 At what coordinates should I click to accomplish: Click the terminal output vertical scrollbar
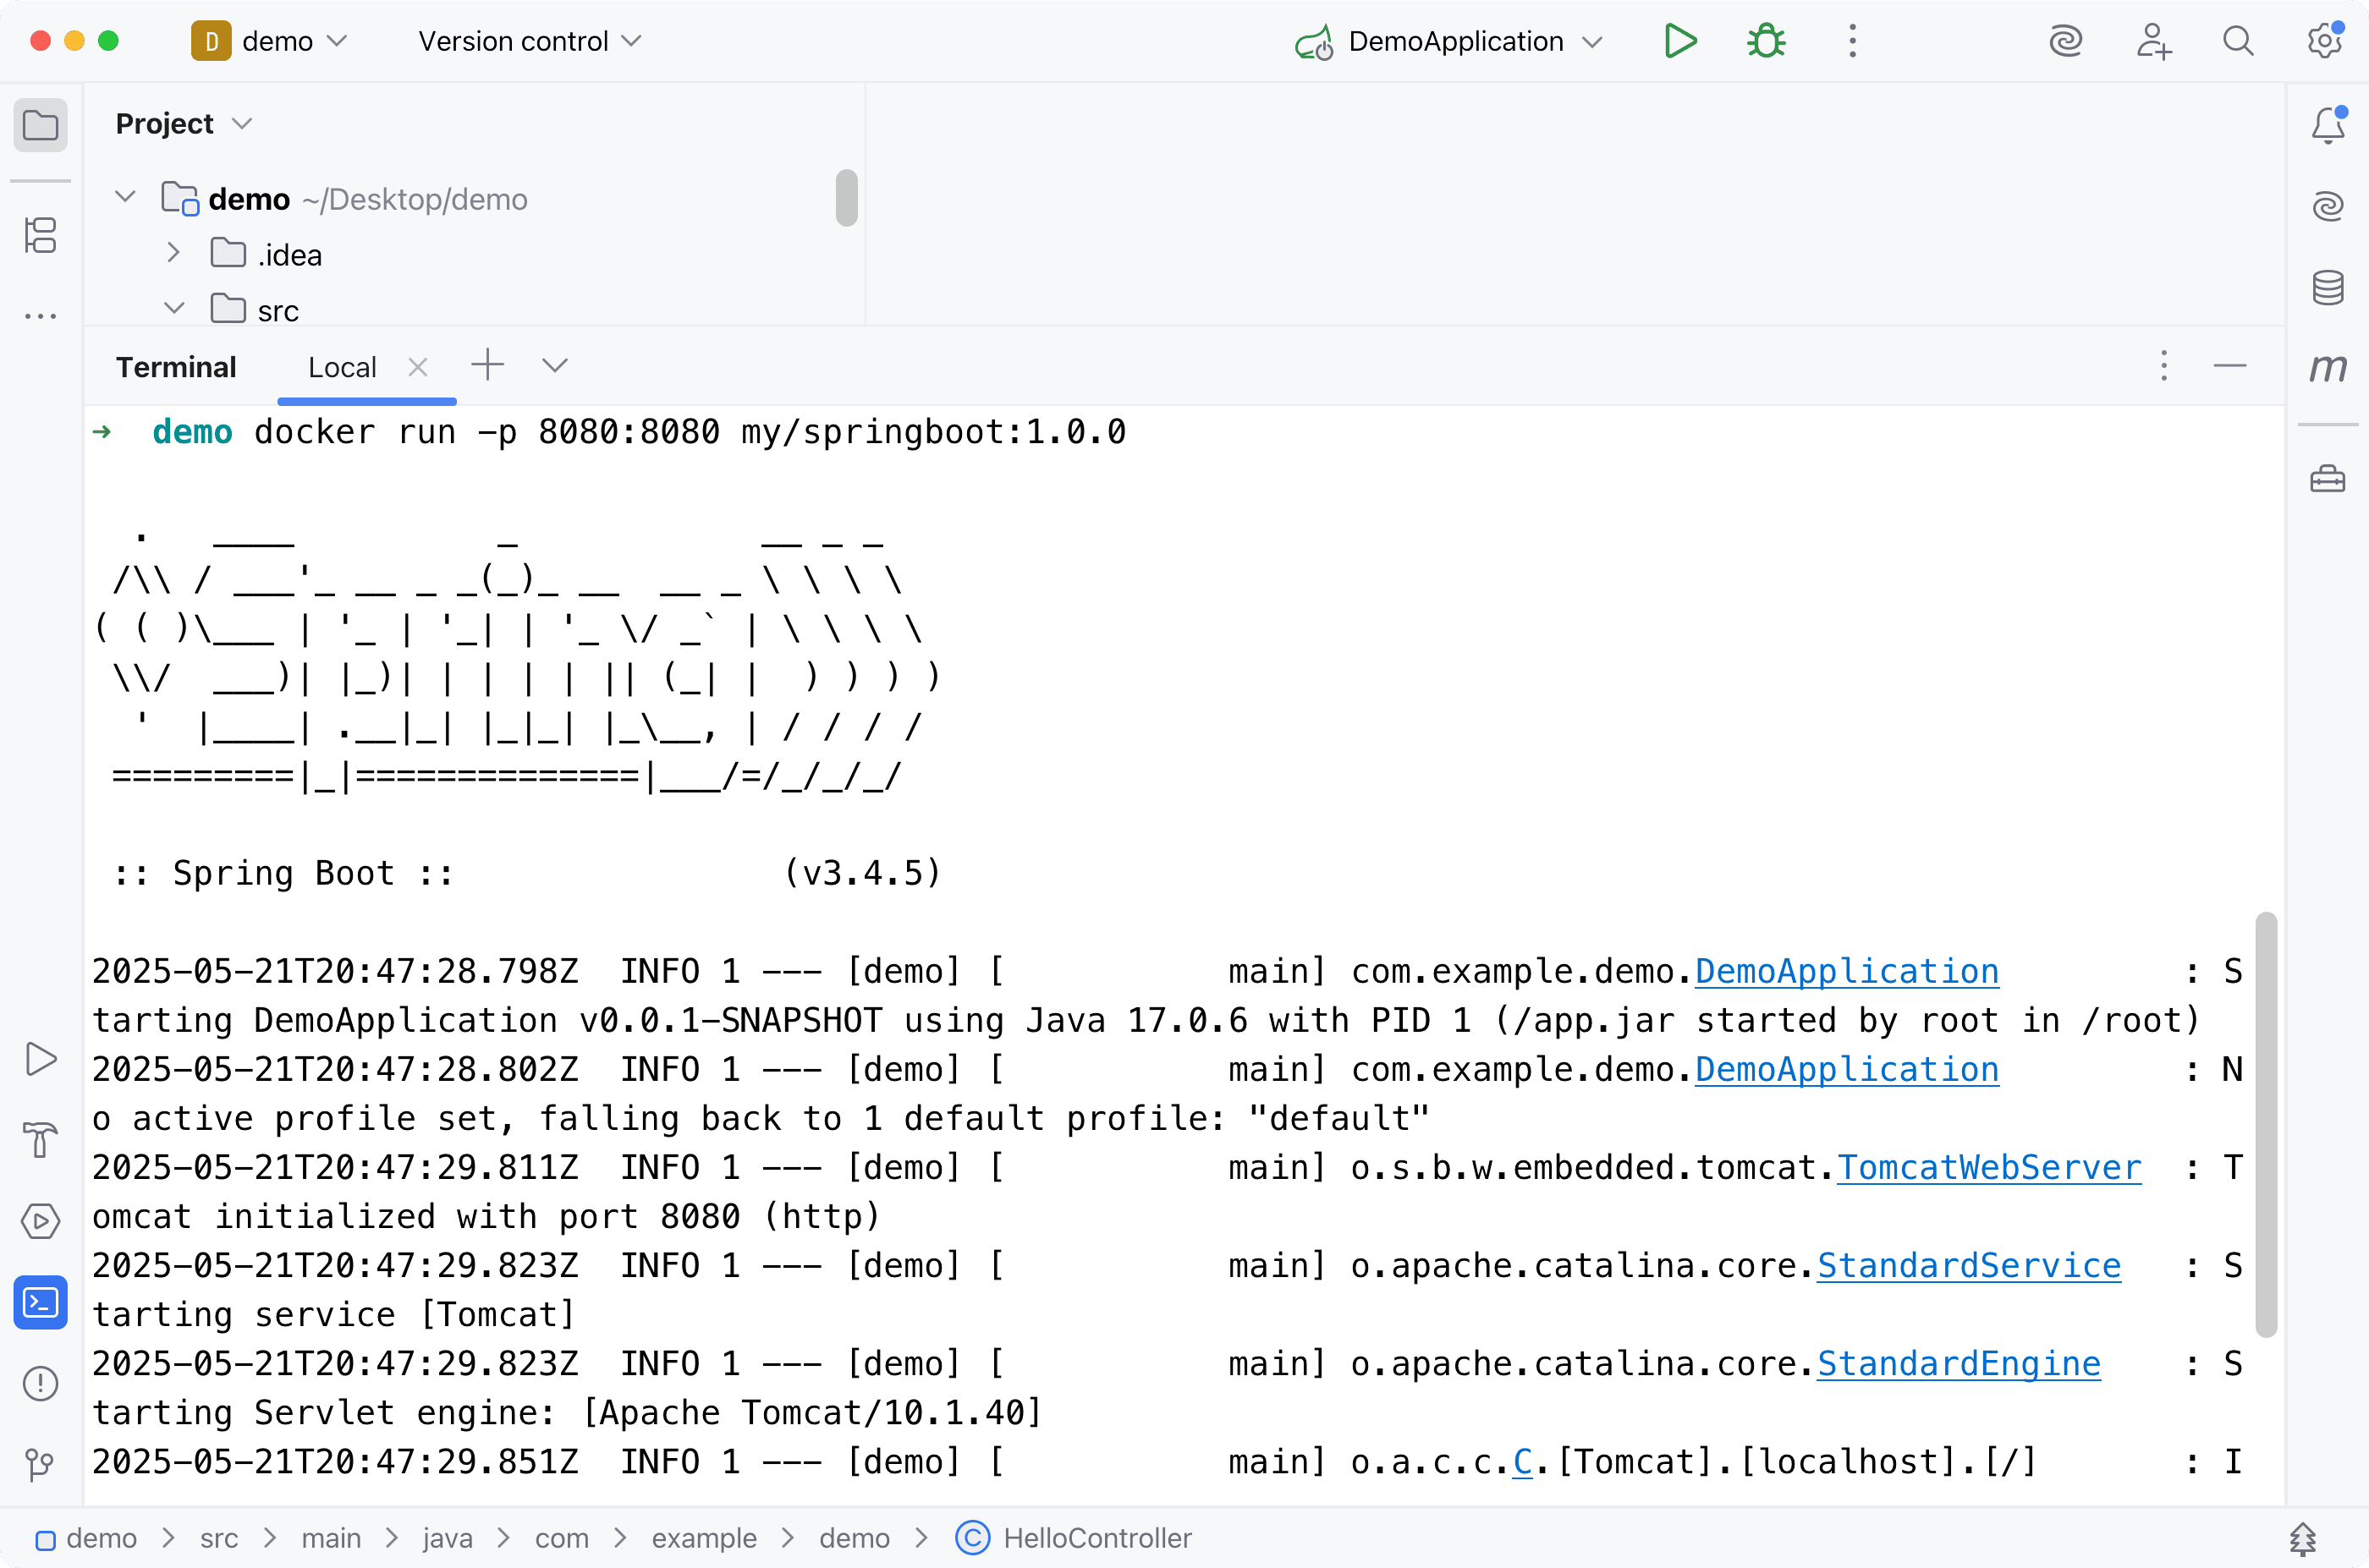pos(2266,1124)
